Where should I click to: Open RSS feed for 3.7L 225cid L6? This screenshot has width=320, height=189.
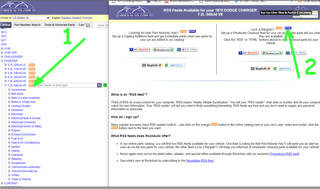[x=32, y=65]
